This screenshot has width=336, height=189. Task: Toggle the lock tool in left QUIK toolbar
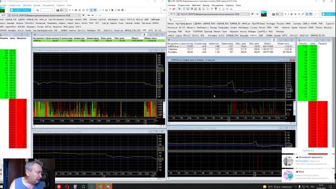(91, 10)
